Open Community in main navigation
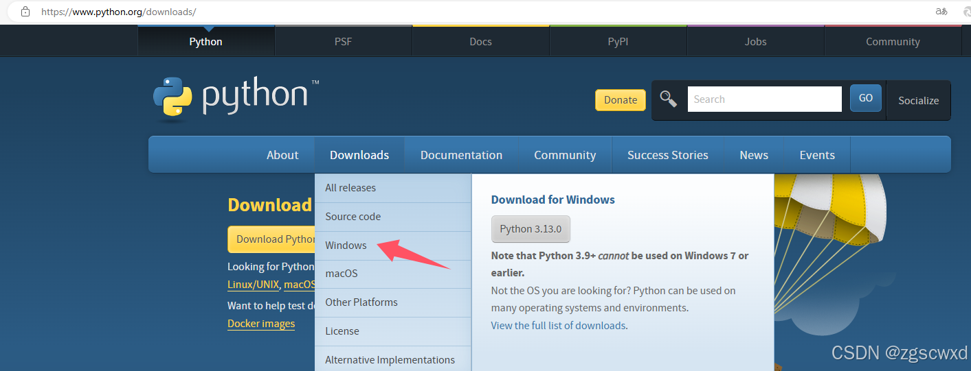Viewport: 971px width, 371px height. point(565,155)
